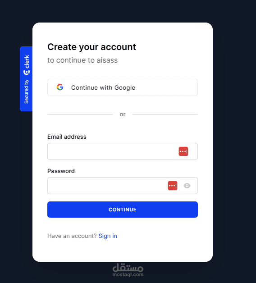Click the Google logo icon
The height and width of the screenshot is (283, 256).
pos(60,87)
